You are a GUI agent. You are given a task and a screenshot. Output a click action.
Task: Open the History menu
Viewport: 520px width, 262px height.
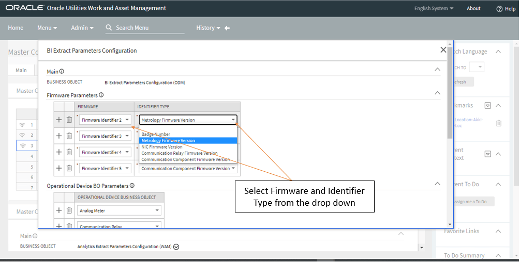209,28
